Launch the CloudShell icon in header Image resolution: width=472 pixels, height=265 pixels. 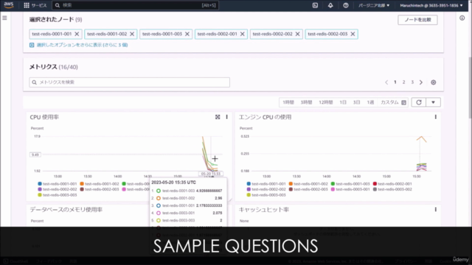tap(315, 5)
